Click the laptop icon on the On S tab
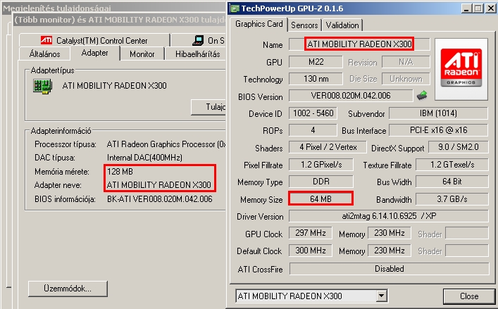Viewport: 498px width, 309px height. pos(198,40)
